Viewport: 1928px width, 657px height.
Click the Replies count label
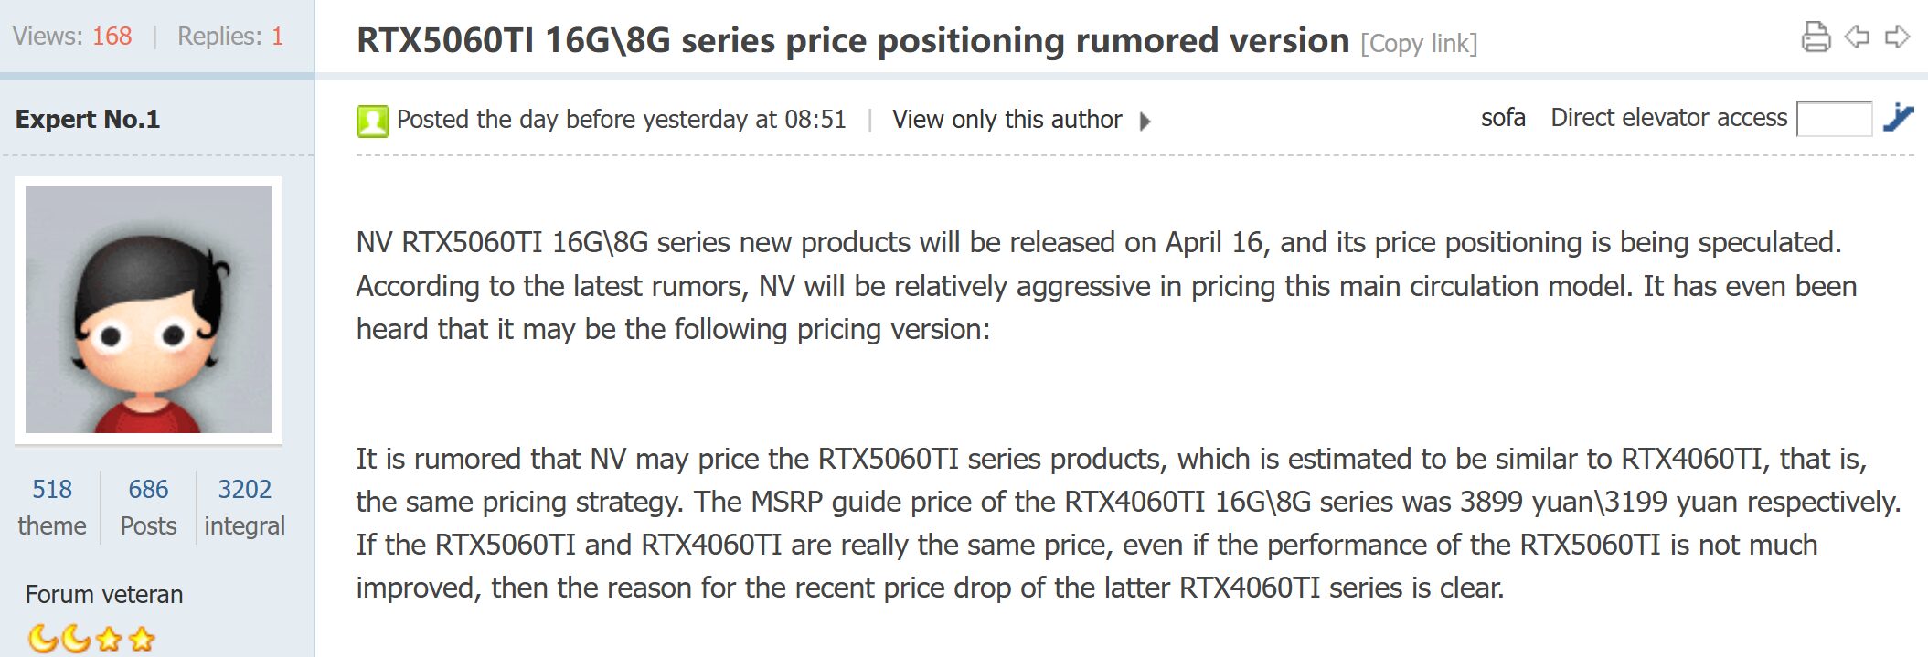(x=230, y=37)
